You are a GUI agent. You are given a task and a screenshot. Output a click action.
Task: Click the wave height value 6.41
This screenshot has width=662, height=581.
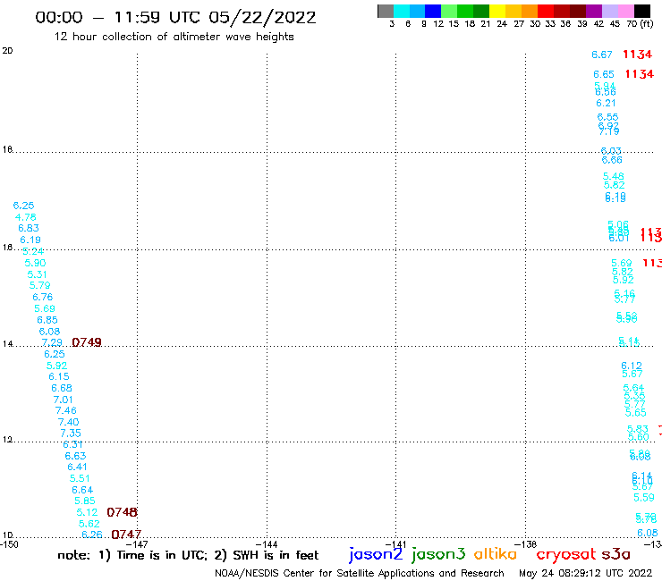[x=77, y=467]
